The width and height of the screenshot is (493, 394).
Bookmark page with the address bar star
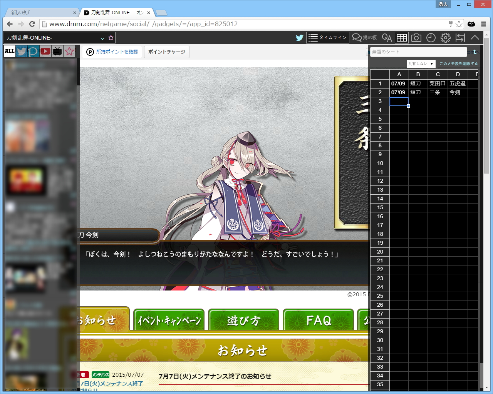coord(459,24)
